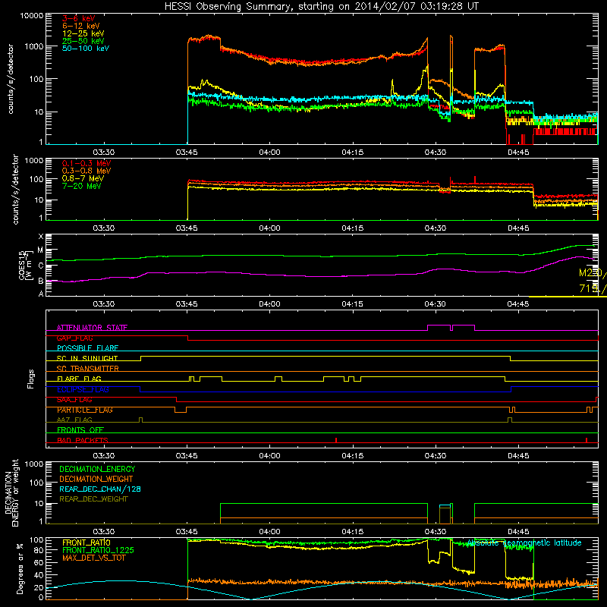The image size is (607, 607).
Task: Click the green FRONT_RATIO_1225 legend label
Action: tap(99, 550)
